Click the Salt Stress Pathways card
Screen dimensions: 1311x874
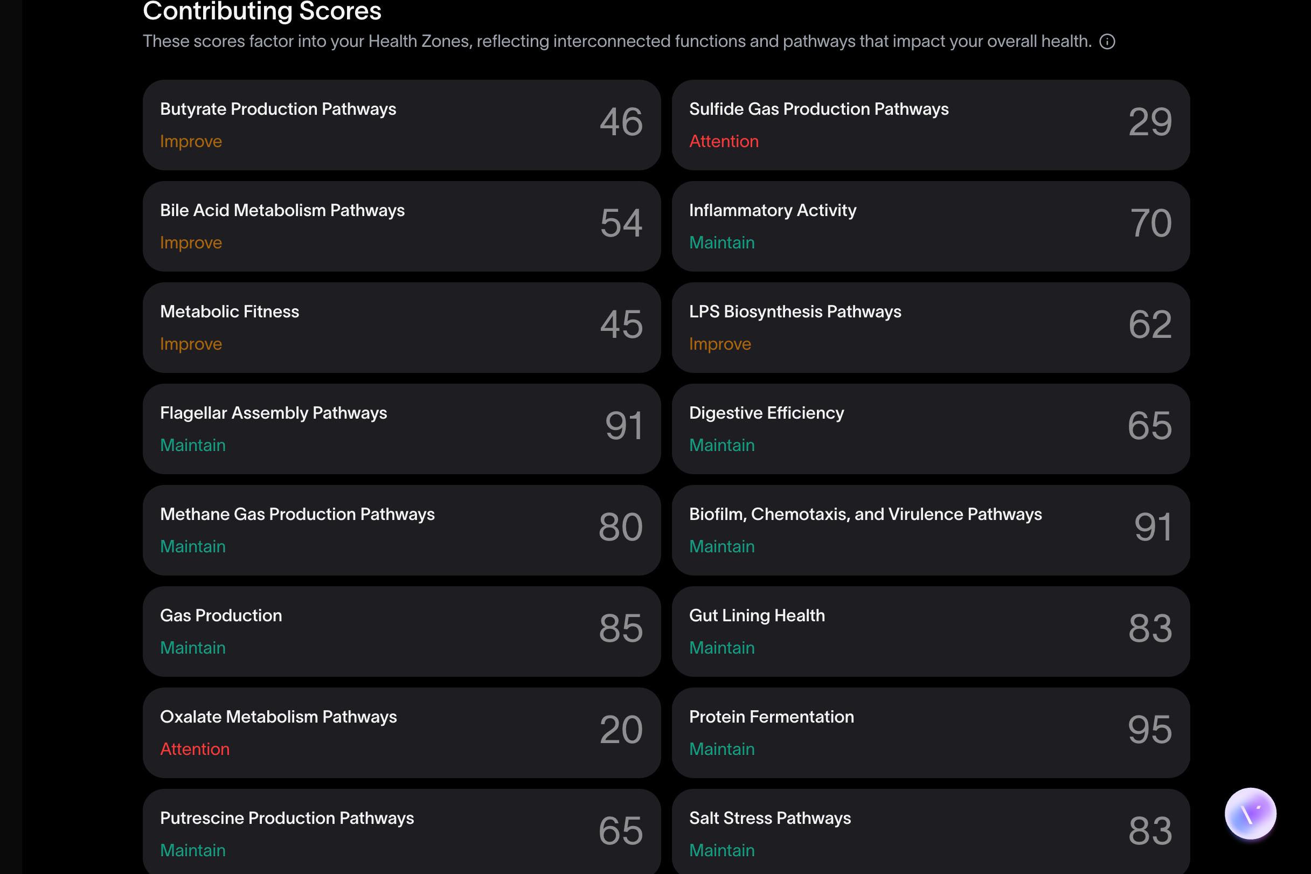931,831
